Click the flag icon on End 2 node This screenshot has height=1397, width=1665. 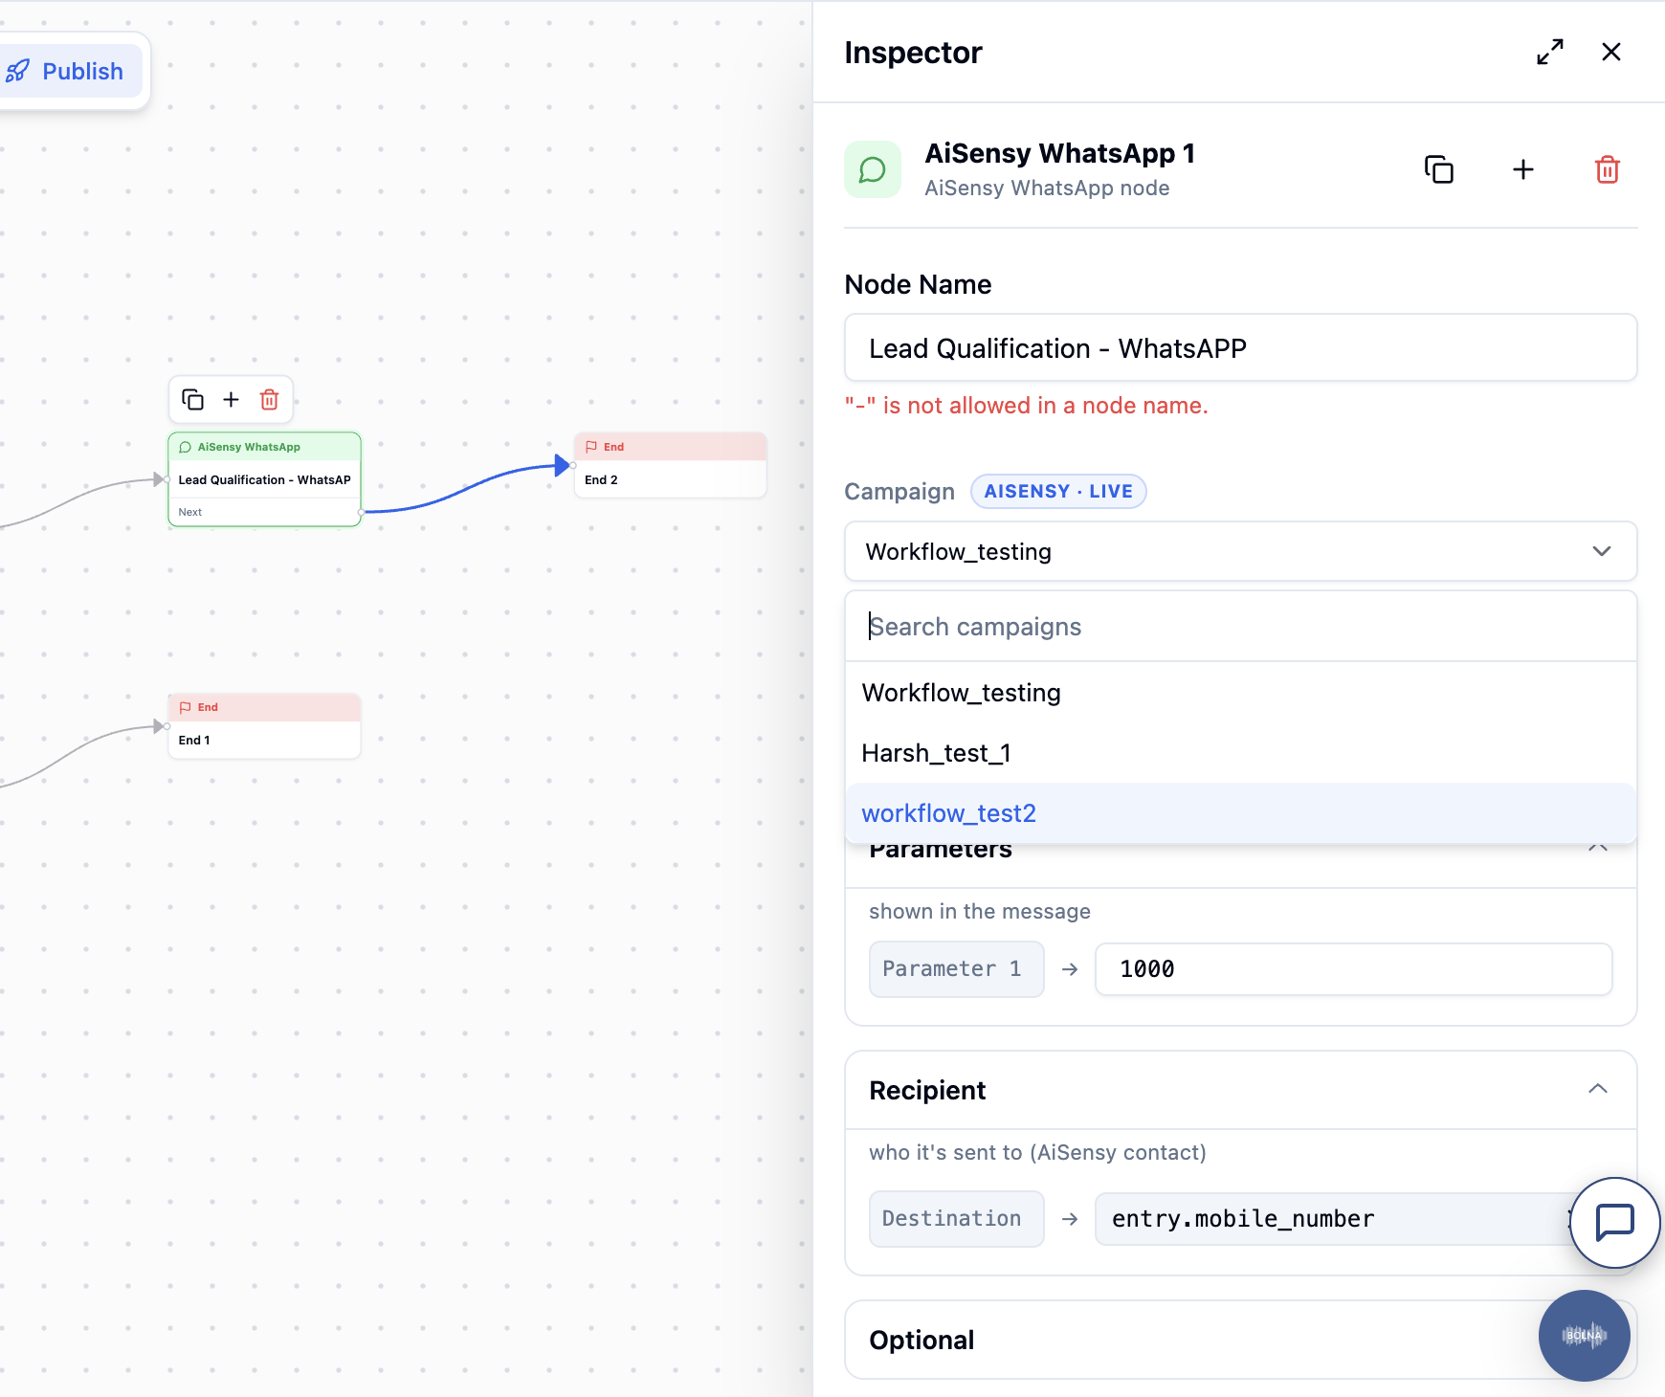(x=591, y=447)
